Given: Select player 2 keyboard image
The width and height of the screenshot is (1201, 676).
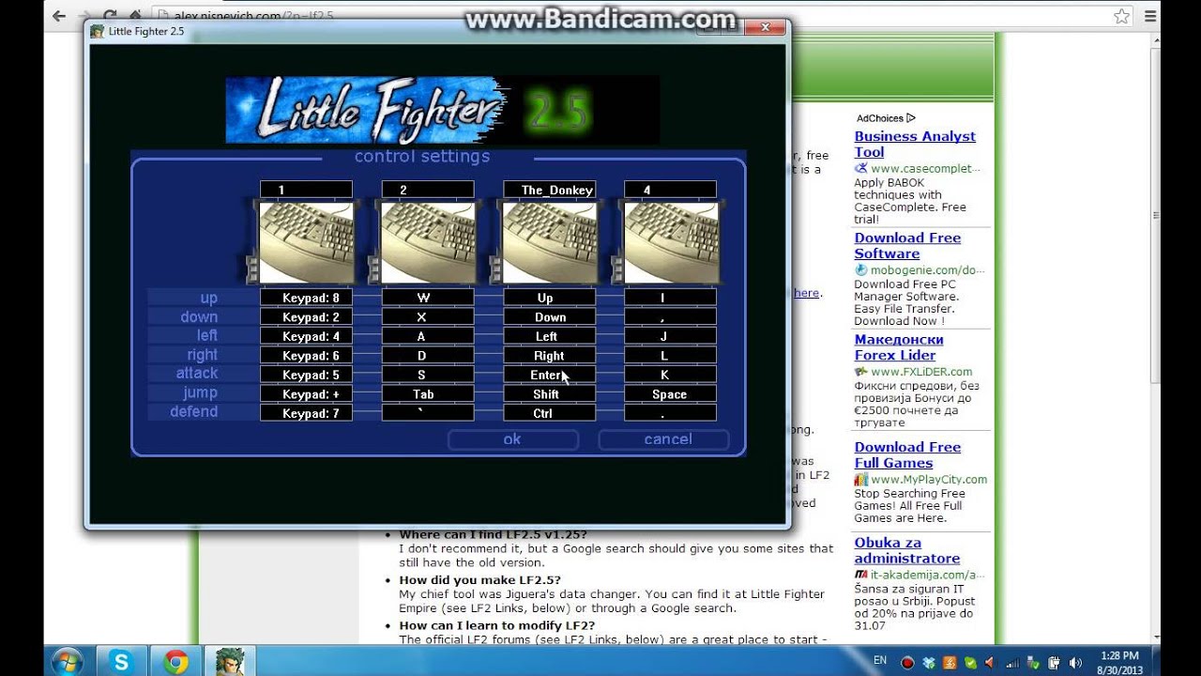Looking at the screenshot, I should (x=428, y=242).
